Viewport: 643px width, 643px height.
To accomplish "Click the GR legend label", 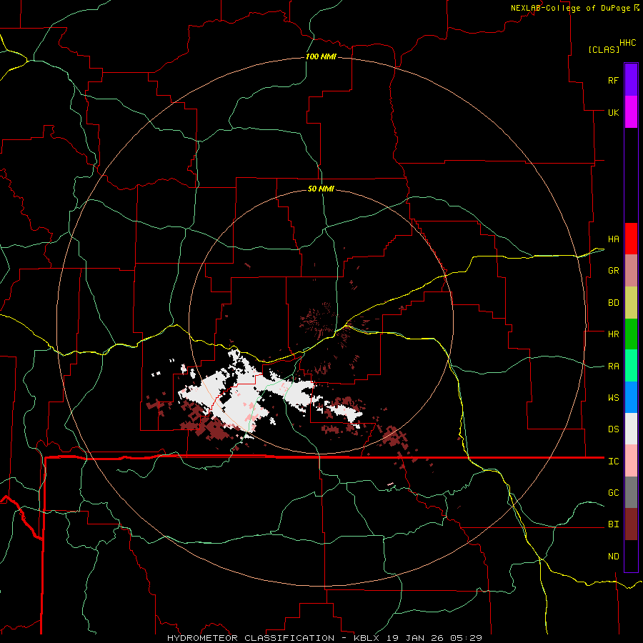I will pyautogui.click(x=613, y=271).
